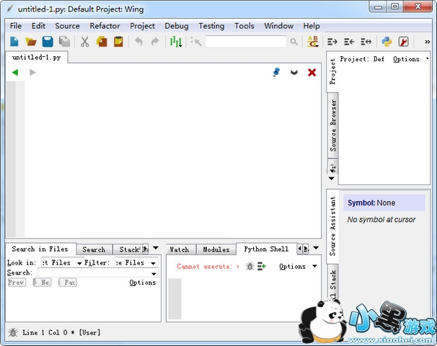Open the Filter dropdown
This screenshot has width=437, height=346.
point(136,262)
